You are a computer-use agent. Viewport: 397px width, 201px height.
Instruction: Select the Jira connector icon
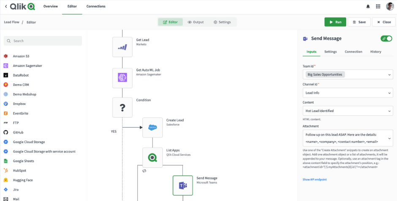[6, 190]
